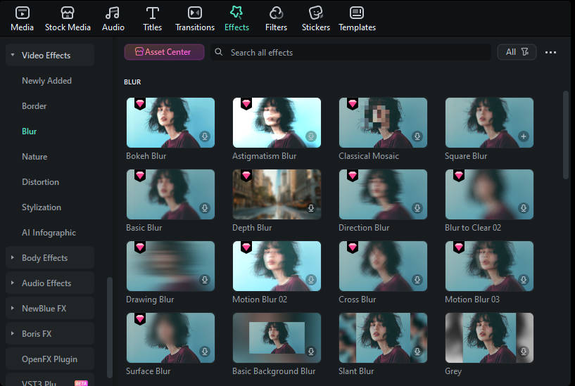Click the Search all effects field
The height and width of the screenshot is (386, 575).
tap(350, 52)
